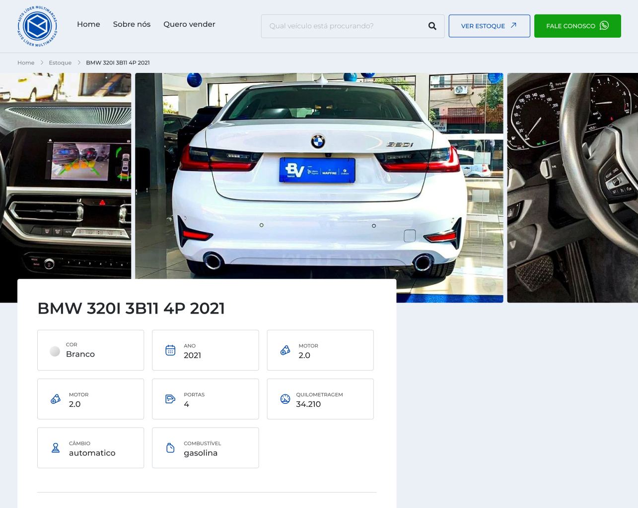Click the speedometer icon beside Quilometragem
This screenshot has width=638, height=508.
click(x=285, y=399)
